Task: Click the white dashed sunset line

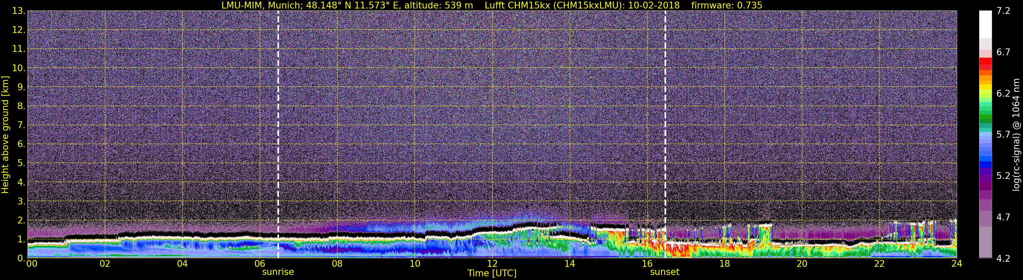Action: (665, 134)
